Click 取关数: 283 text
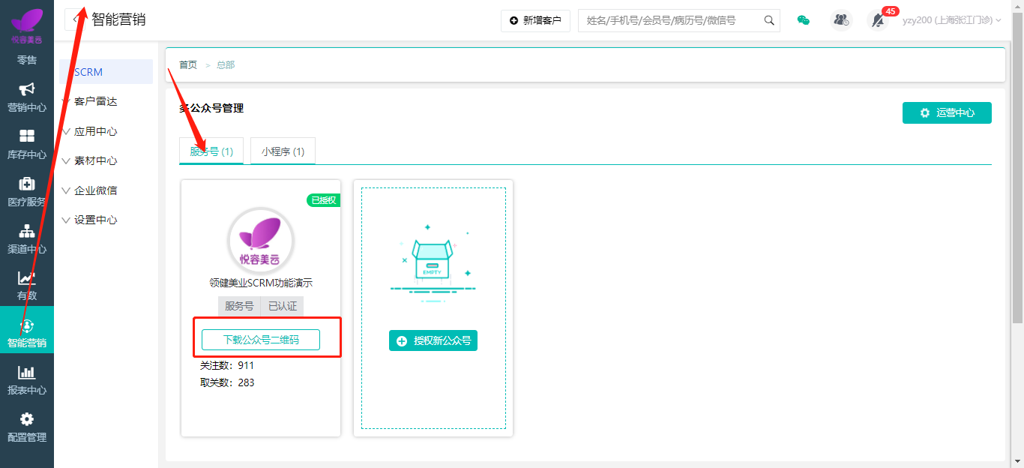 [x=227, y=382]
